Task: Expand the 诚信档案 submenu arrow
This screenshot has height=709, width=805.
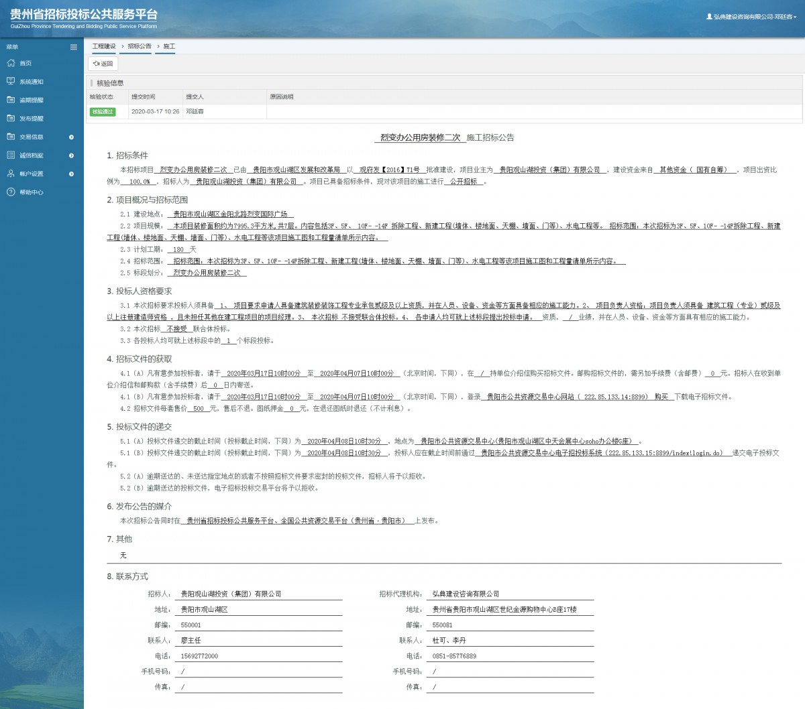Action: tap(72, 155)
